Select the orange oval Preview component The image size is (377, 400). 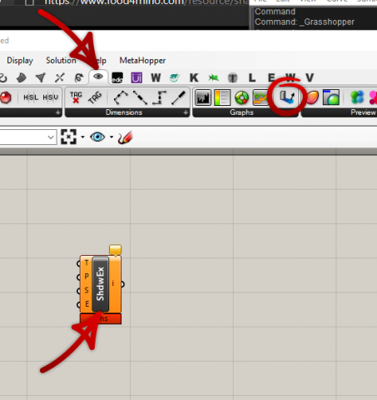313,97
